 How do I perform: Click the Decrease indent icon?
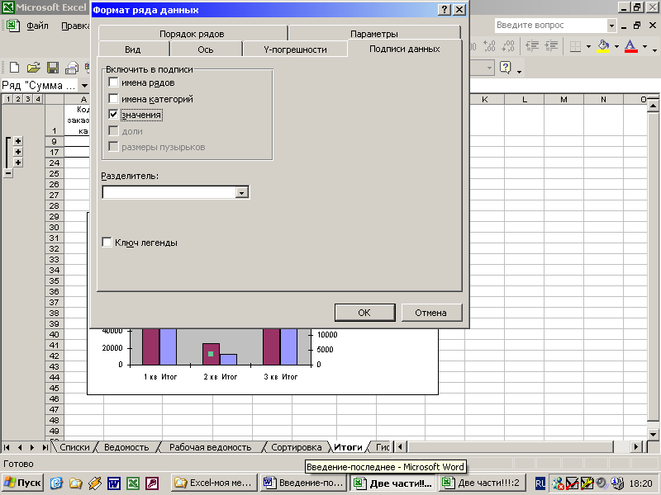(x=532, y=46)
